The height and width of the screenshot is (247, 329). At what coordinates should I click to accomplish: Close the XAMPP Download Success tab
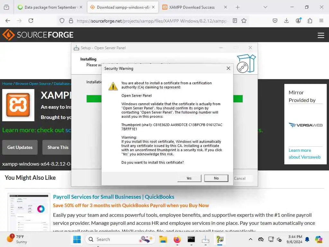pyautogui.click(x=225, y=7)
